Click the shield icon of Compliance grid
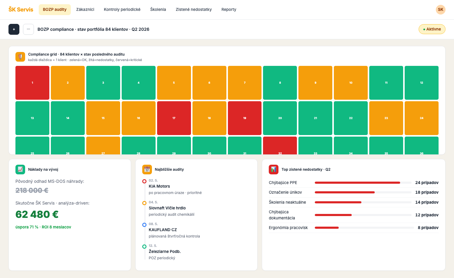The image size is (454, 278). click(x=20, y=57)
